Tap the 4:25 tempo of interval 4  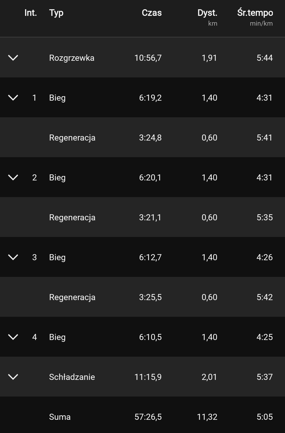coord(264,337)
